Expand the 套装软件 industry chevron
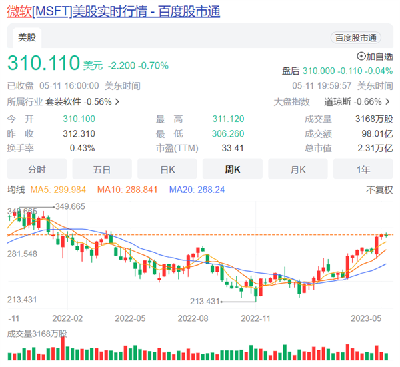Screen dimensions: 400x367 117,102
